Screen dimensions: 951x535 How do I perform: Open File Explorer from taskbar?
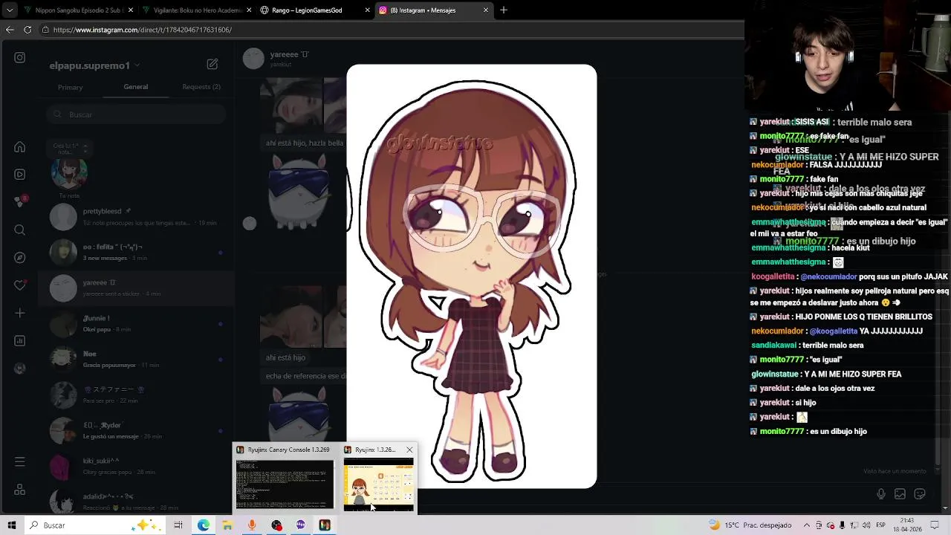(227, 525)
